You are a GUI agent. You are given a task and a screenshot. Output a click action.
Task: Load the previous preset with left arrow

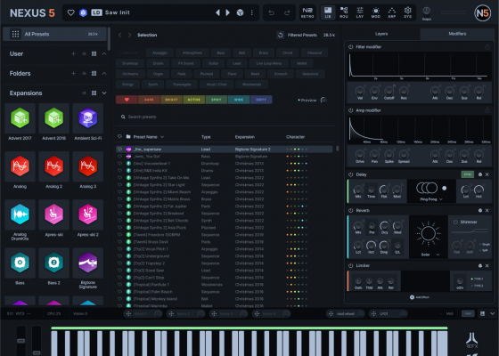click(217, 12)
